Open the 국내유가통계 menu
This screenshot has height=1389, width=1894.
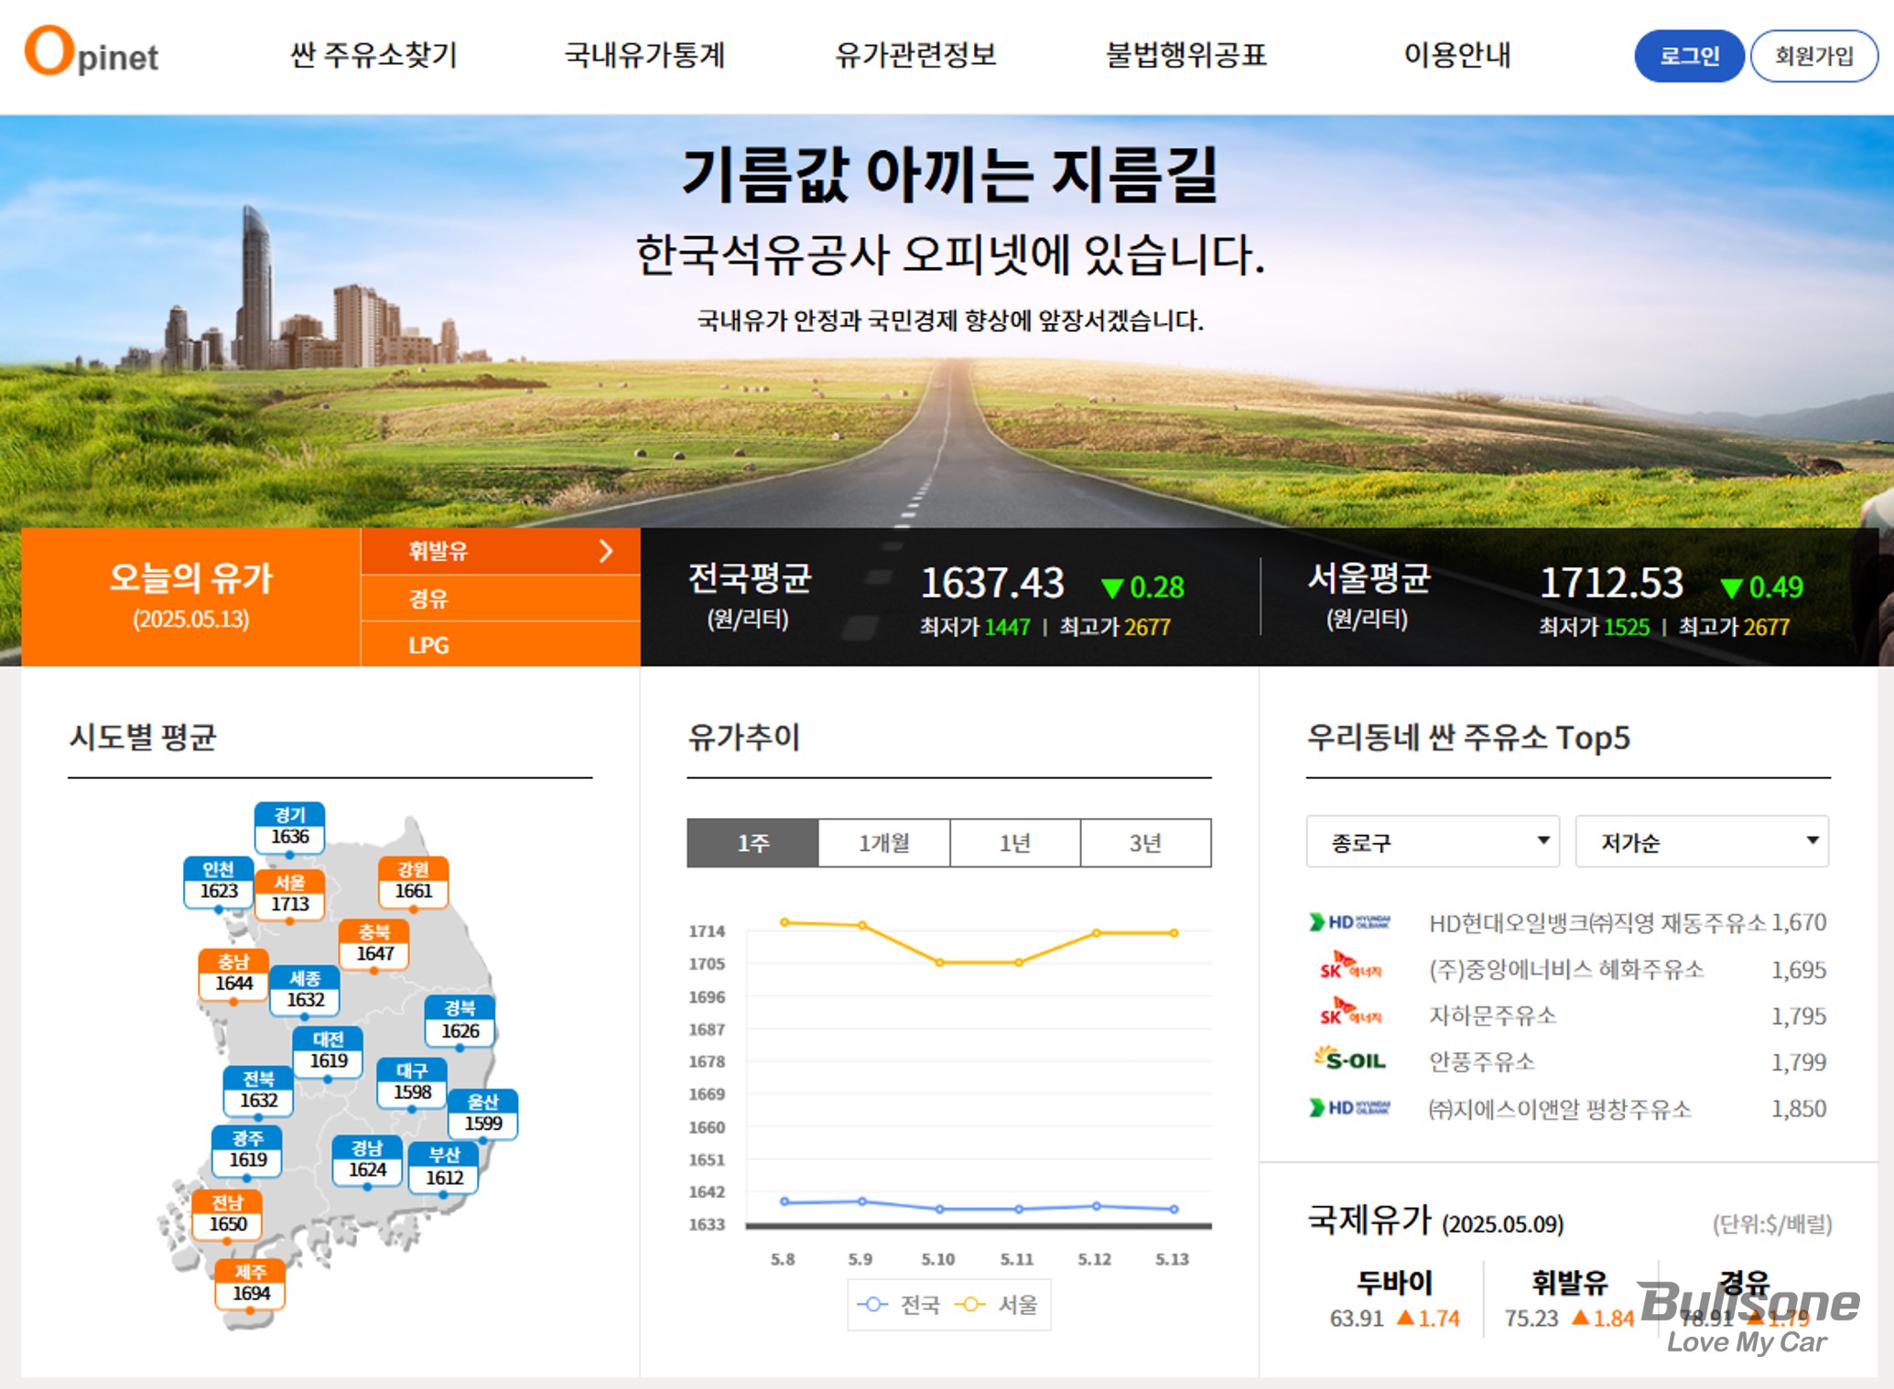pyautogui.click(x=644, y=55)
